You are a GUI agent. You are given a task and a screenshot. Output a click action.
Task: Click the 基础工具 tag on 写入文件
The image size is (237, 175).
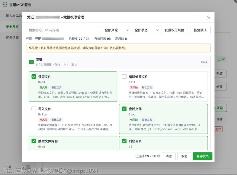[x=56, y=120]
